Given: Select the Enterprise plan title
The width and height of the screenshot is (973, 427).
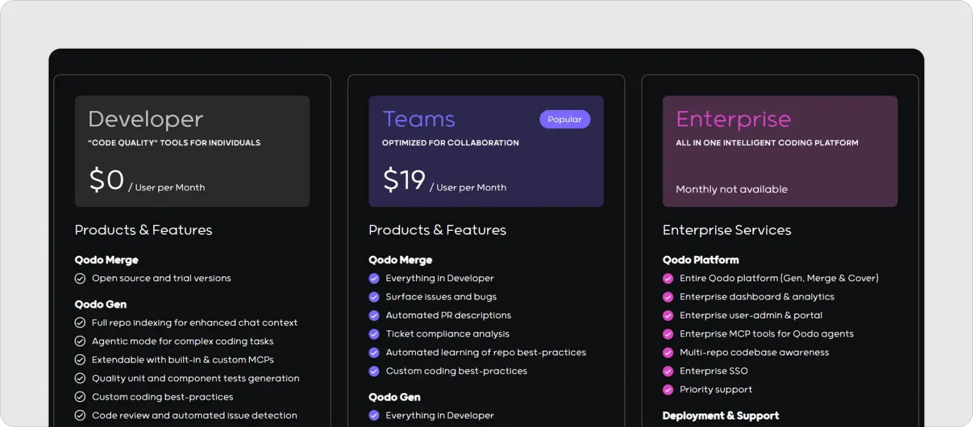Looking at the screenshot, I should [x=733, y=119].
